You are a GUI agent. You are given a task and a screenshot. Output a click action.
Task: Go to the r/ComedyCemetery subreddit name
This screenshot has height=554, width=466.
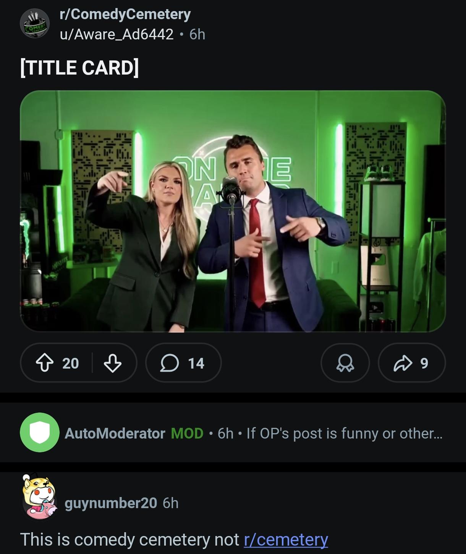tap(125, 14)
